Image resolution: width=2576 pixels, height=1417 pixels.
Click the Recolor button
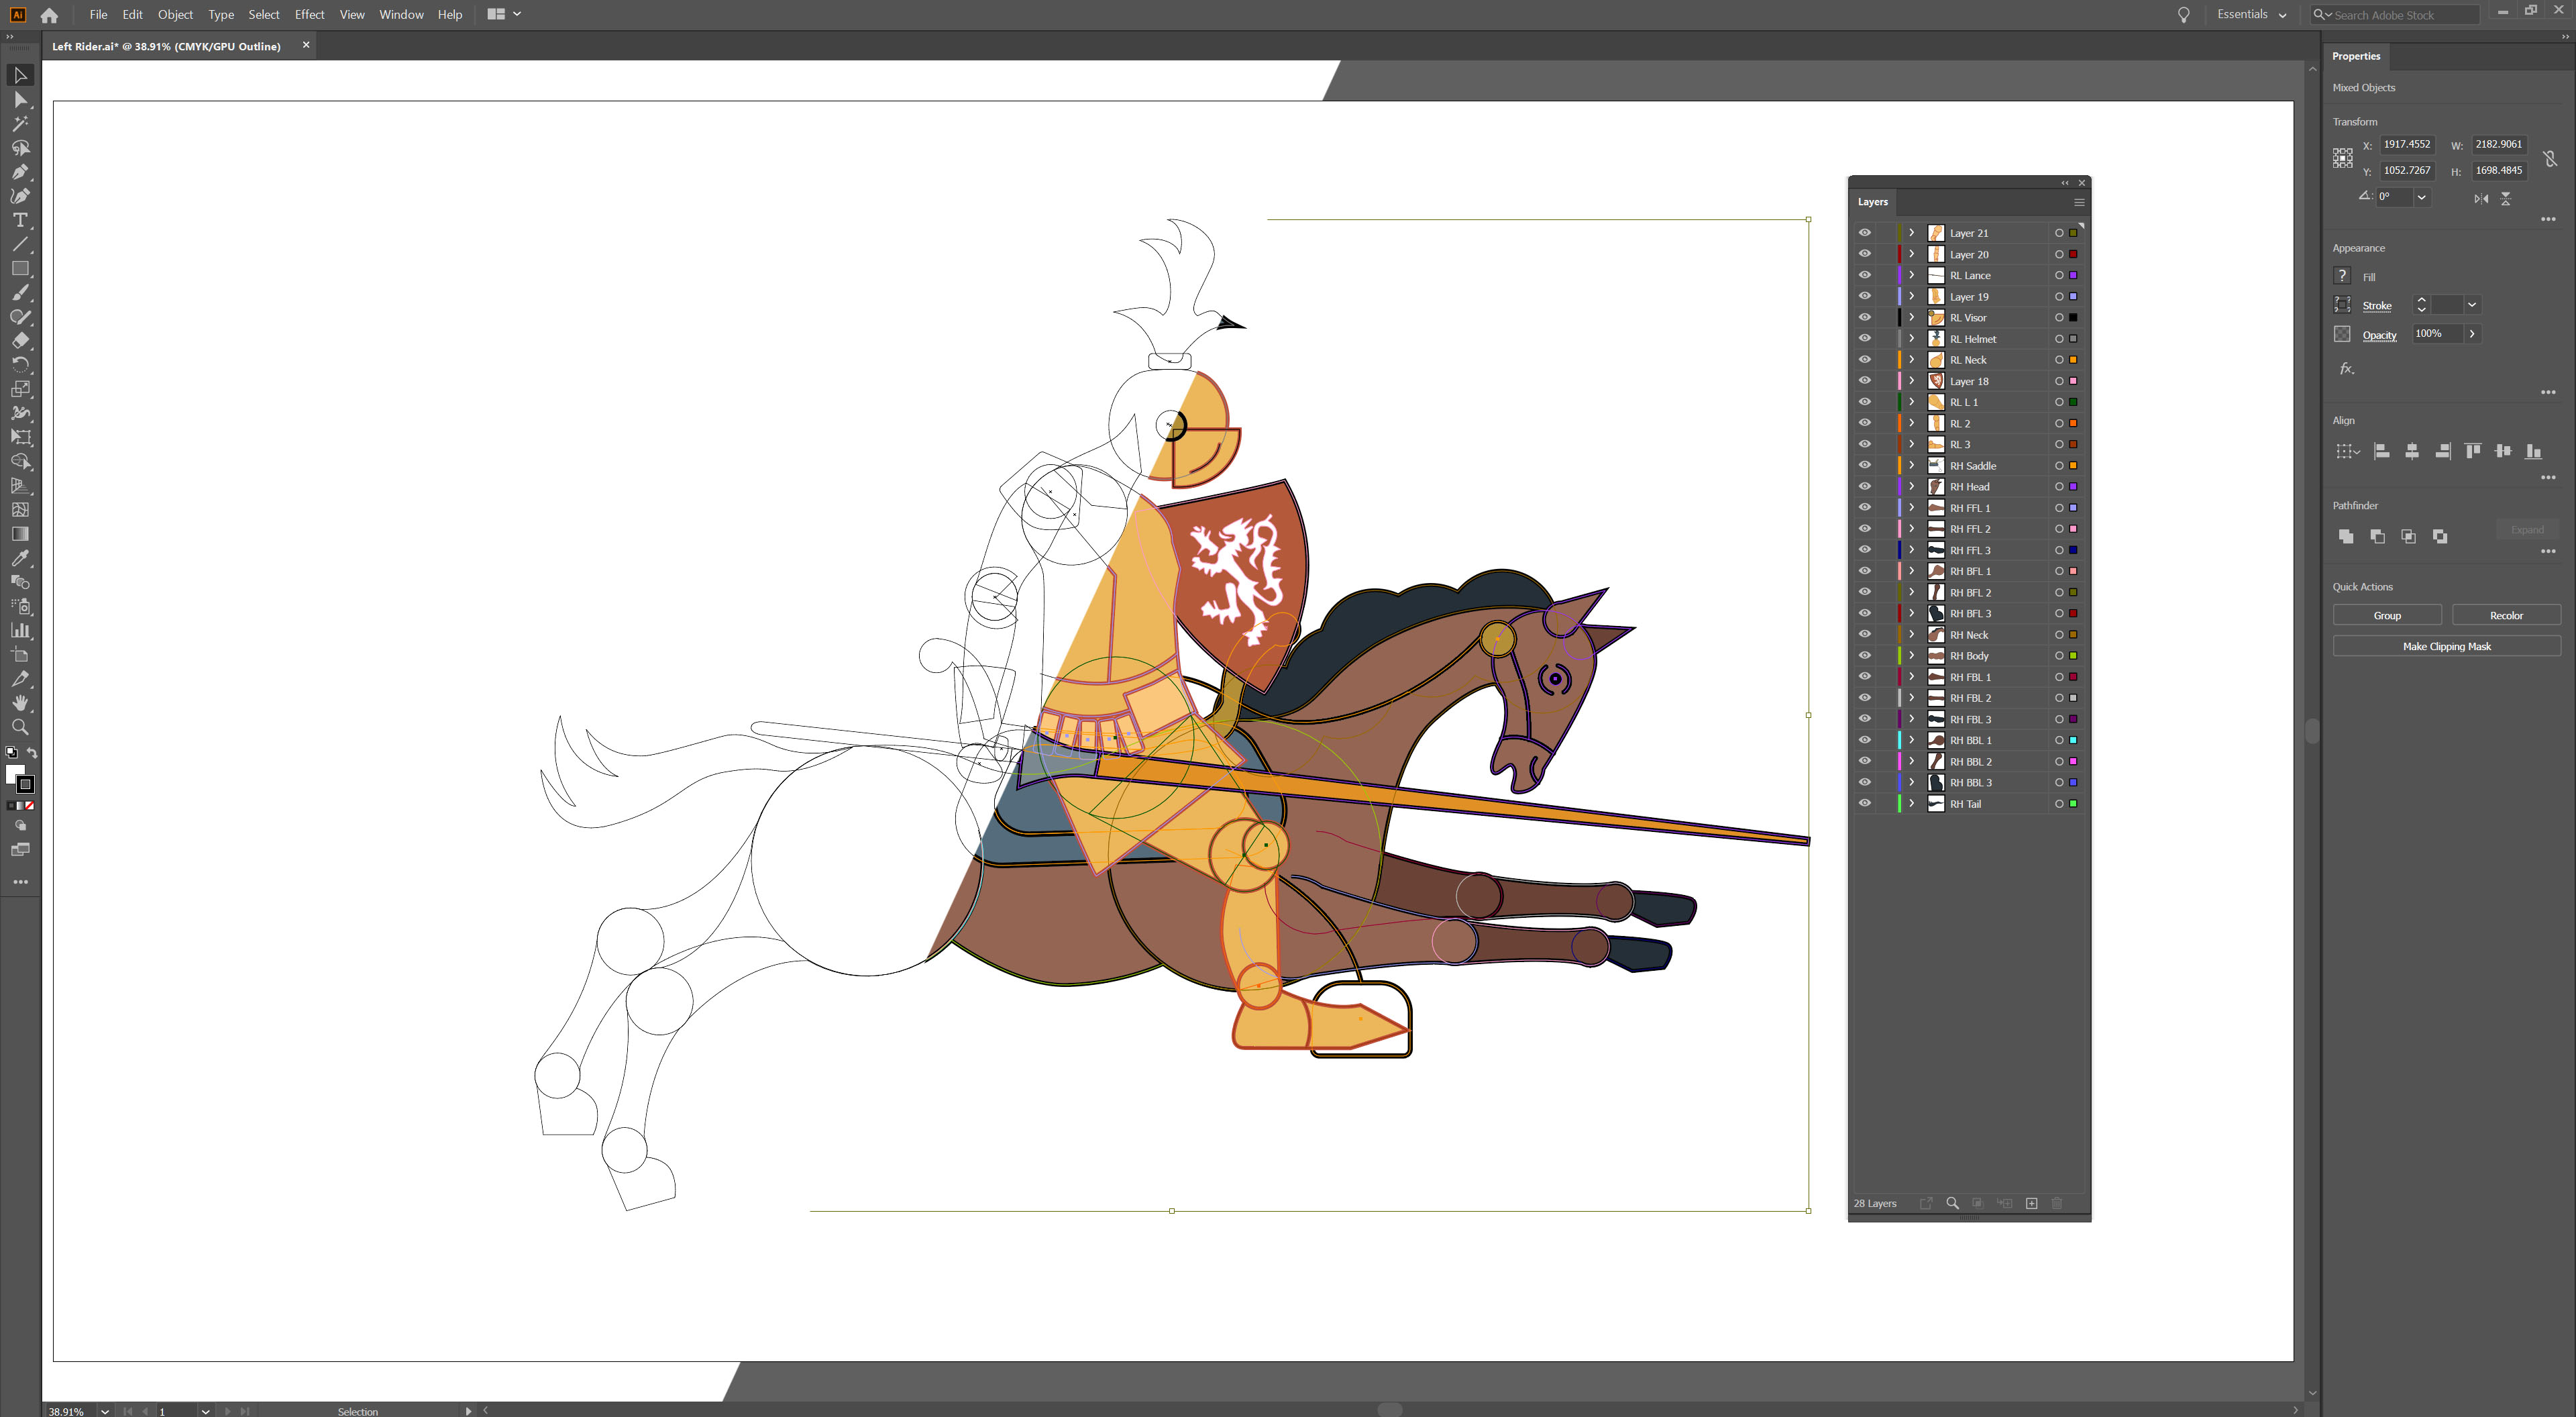[x=2505, y=615]
